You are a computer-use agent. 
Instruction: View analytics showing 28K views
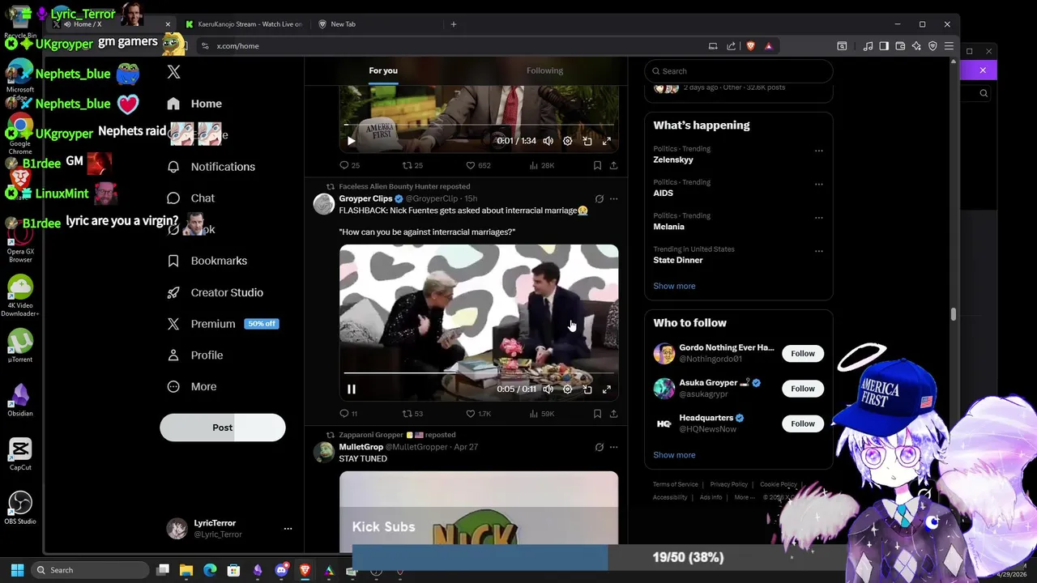[541, 165]
